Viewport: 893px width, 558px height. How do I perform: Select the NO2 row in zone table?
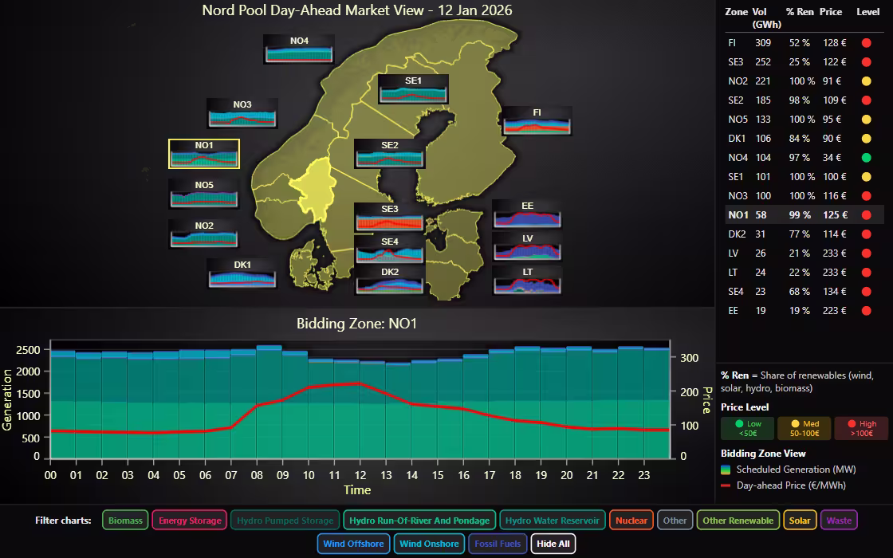coord(804,81)
